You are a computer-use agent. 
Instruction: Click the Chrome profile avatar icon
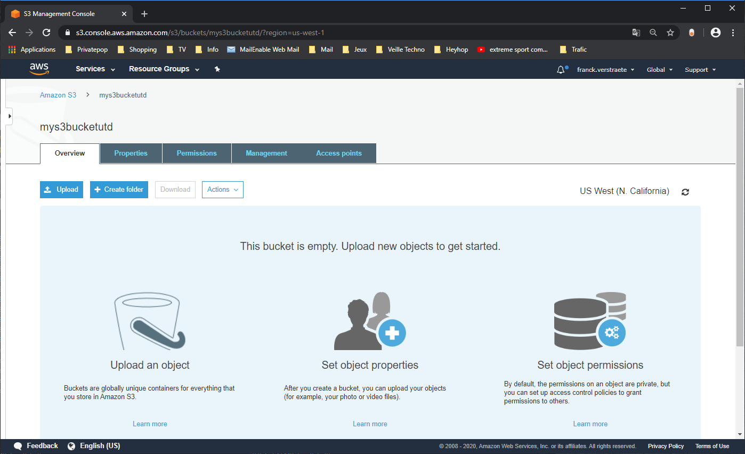tap(716, 33)
